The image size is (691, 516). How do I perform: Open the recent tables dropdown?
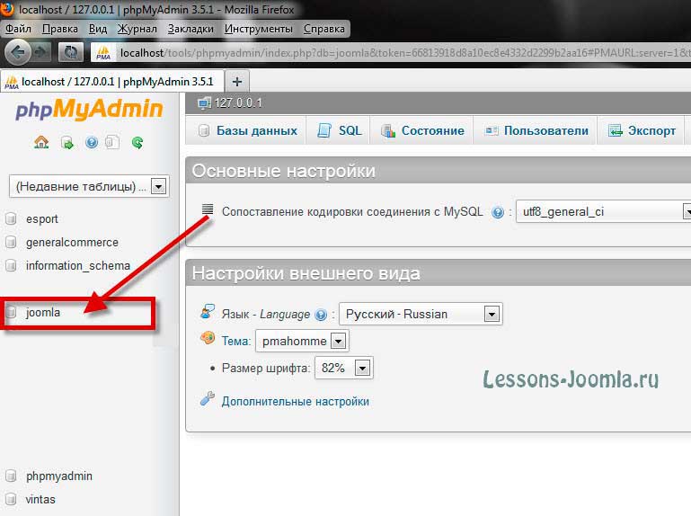(89, 186)
